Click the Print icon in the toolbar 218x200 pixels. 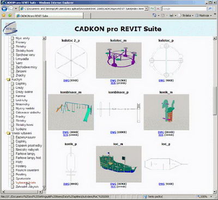171,16
